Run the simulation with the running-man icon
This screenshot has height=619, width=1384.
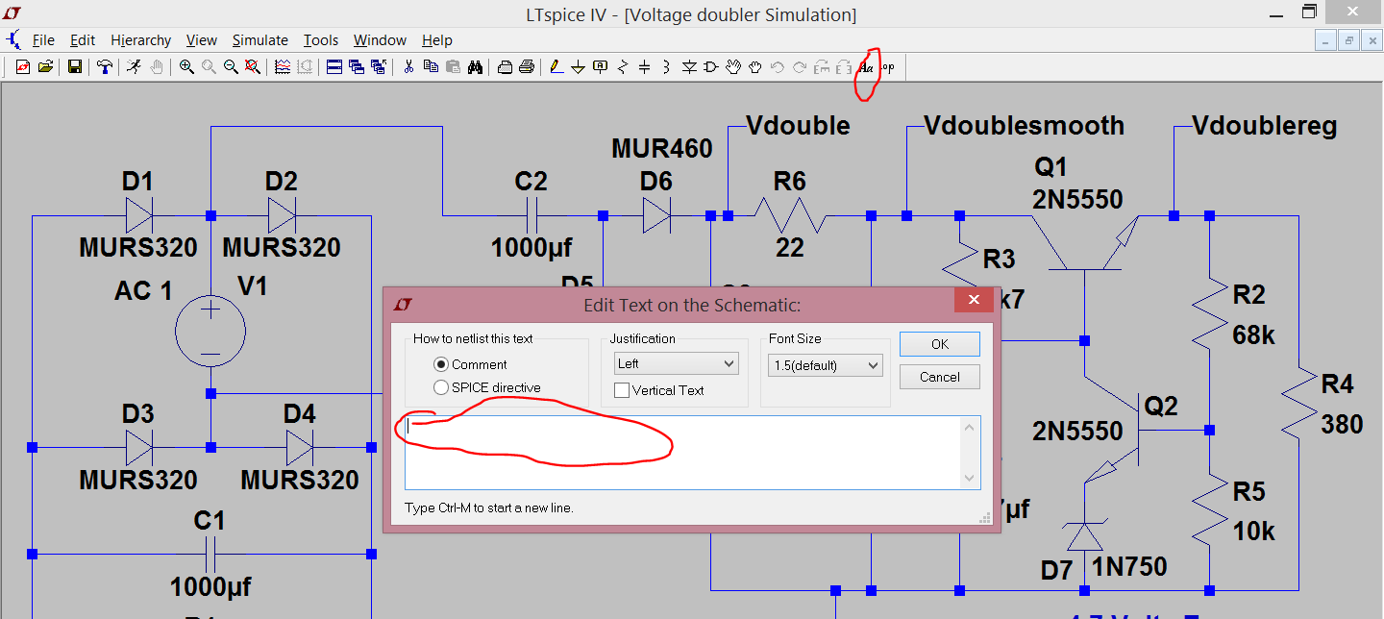pos(134,66)
